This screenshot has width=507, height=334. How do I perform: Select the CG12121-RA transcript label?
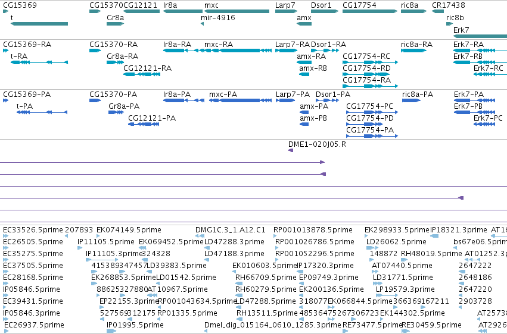click(x=147, y=68)
